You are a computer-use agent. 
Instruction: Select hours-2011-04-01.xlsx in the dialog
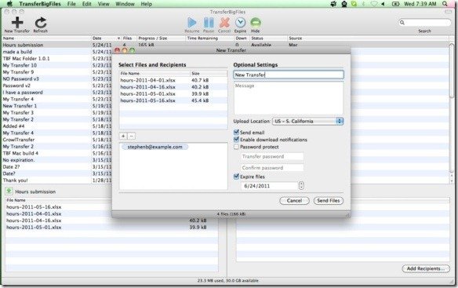[173, 80]
